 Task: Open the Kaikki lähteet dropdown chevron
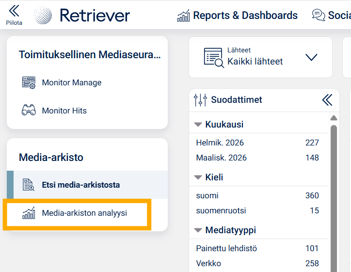311,57
